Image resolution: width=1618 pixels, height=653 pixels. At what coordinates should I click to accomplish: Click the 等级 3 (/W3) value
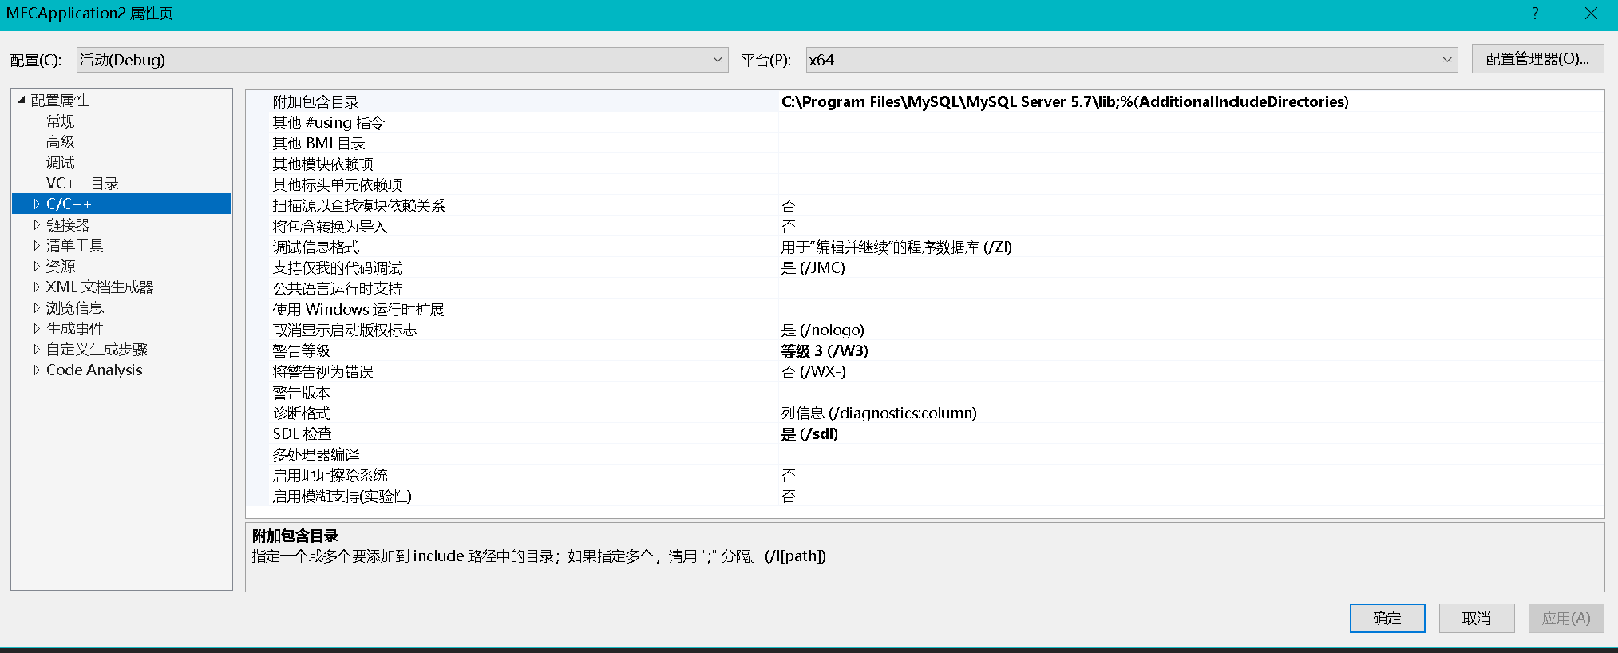click(x=825, y=351)
